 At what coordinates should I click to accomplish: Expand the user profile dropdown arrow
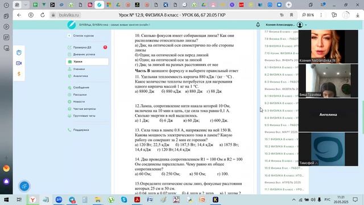306,25
